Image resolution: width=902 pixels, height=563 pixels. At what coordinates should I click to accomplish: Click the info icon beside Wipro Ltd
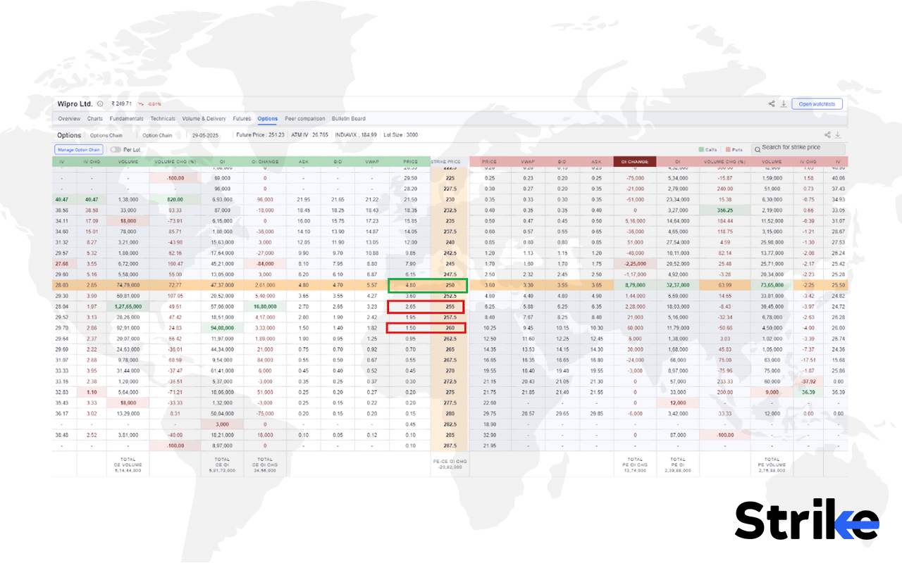click(x=99, y=103)
